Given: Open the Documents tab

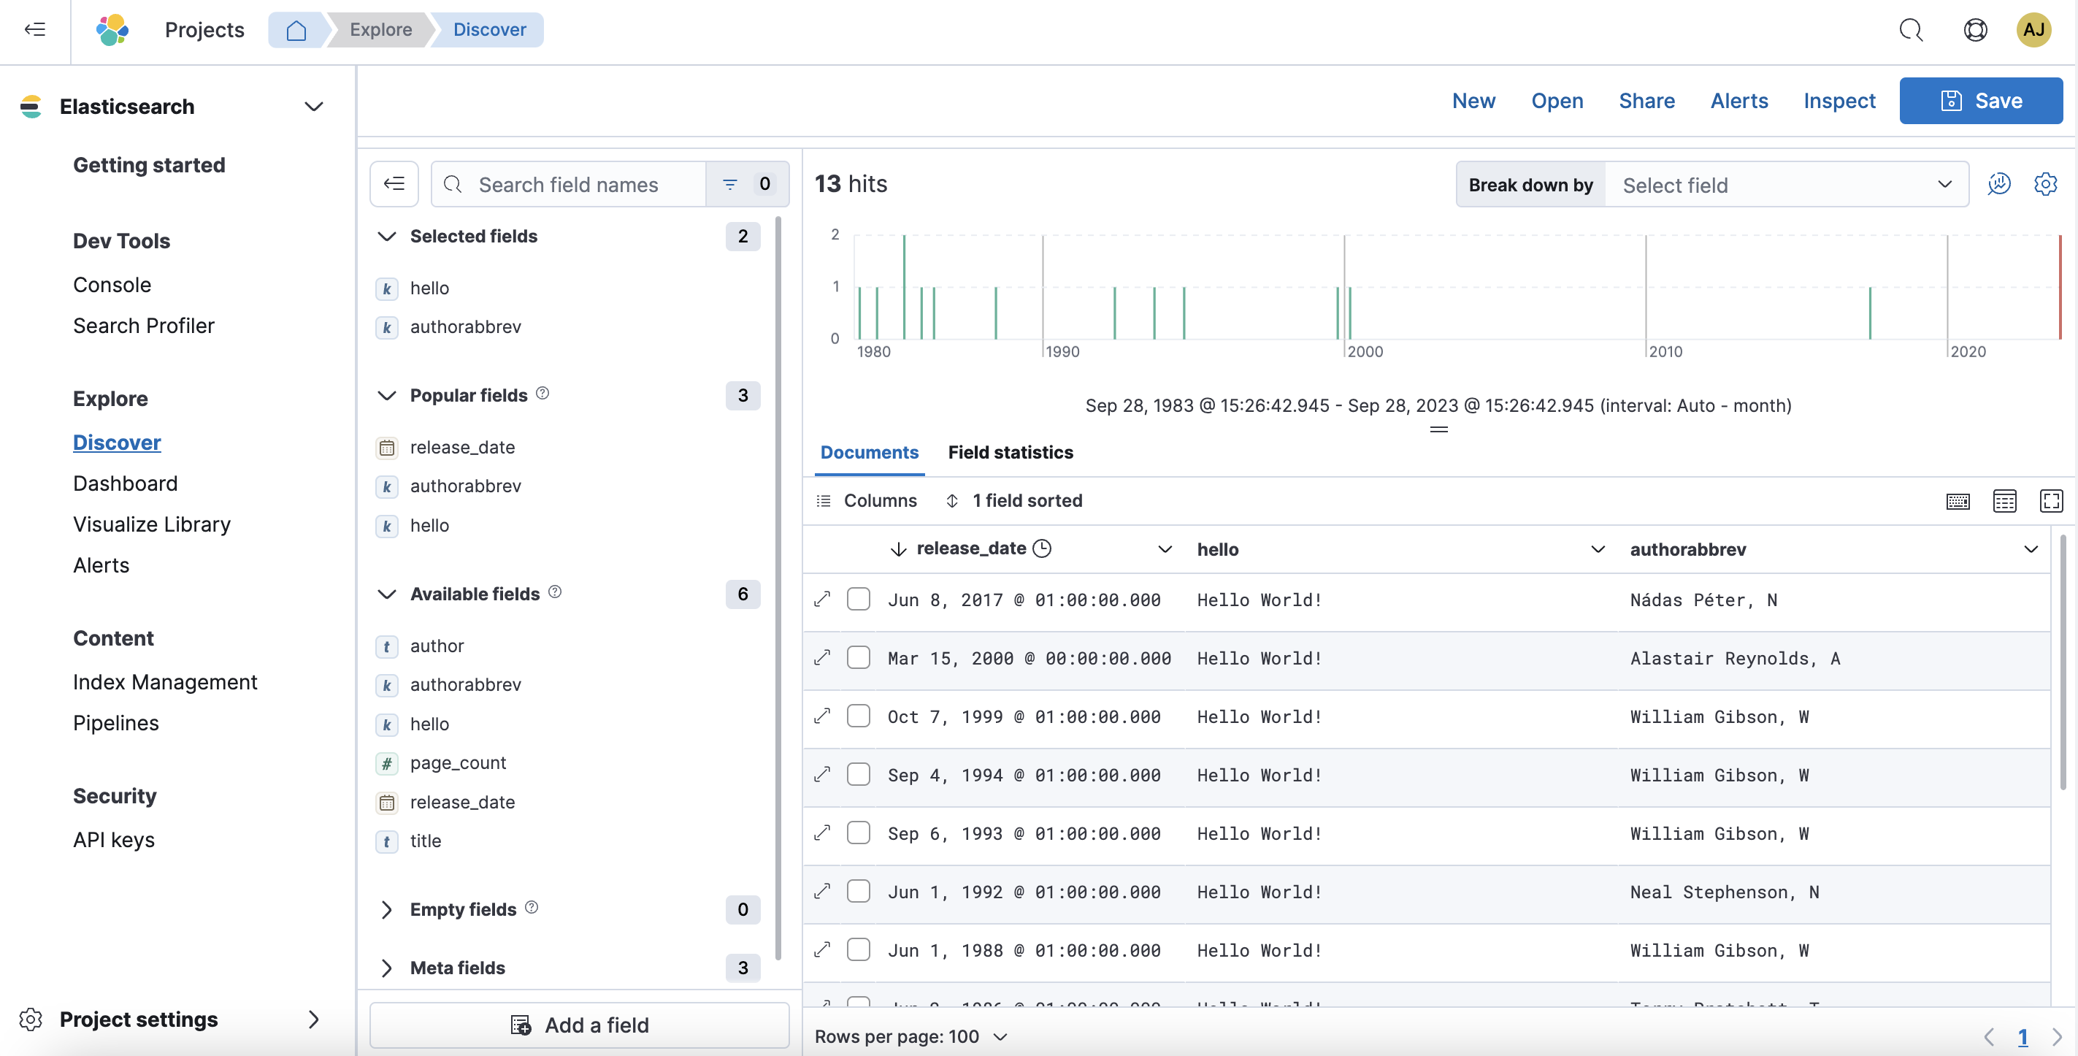Looking at the screenshot, I should point(870,451).
